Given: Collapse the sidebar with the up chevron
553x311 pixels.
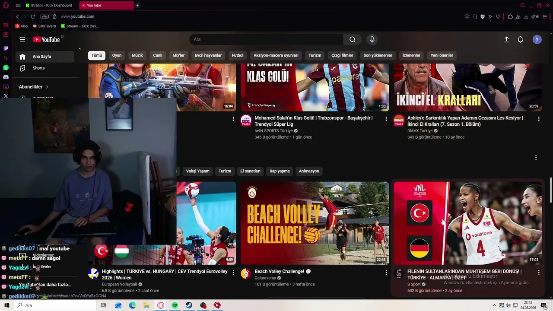Looking at the screenshot, I should (79, 49).
